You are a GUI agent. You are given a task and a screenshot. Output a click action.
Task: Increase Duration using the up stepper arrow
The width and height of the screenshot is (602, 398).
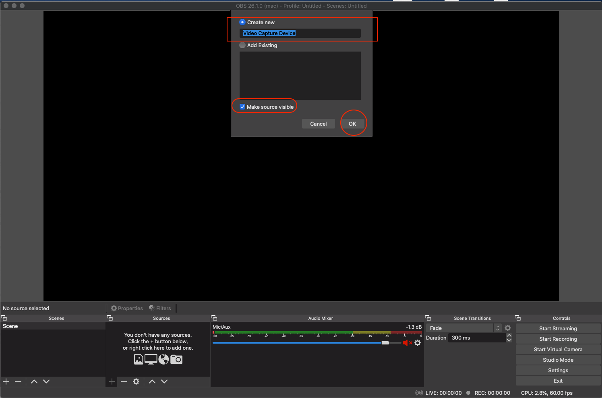(509, 335)
